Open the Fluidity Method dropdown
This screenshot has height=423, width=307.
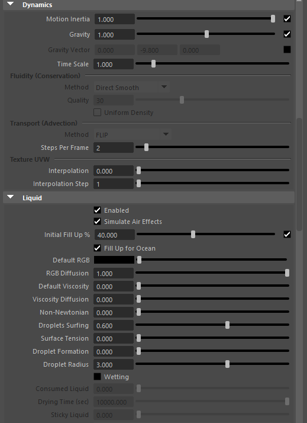coord(132,88)
